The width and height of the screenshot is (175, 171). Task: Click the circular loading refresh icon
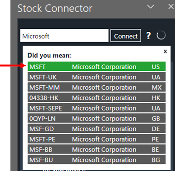tap(161, 35)
